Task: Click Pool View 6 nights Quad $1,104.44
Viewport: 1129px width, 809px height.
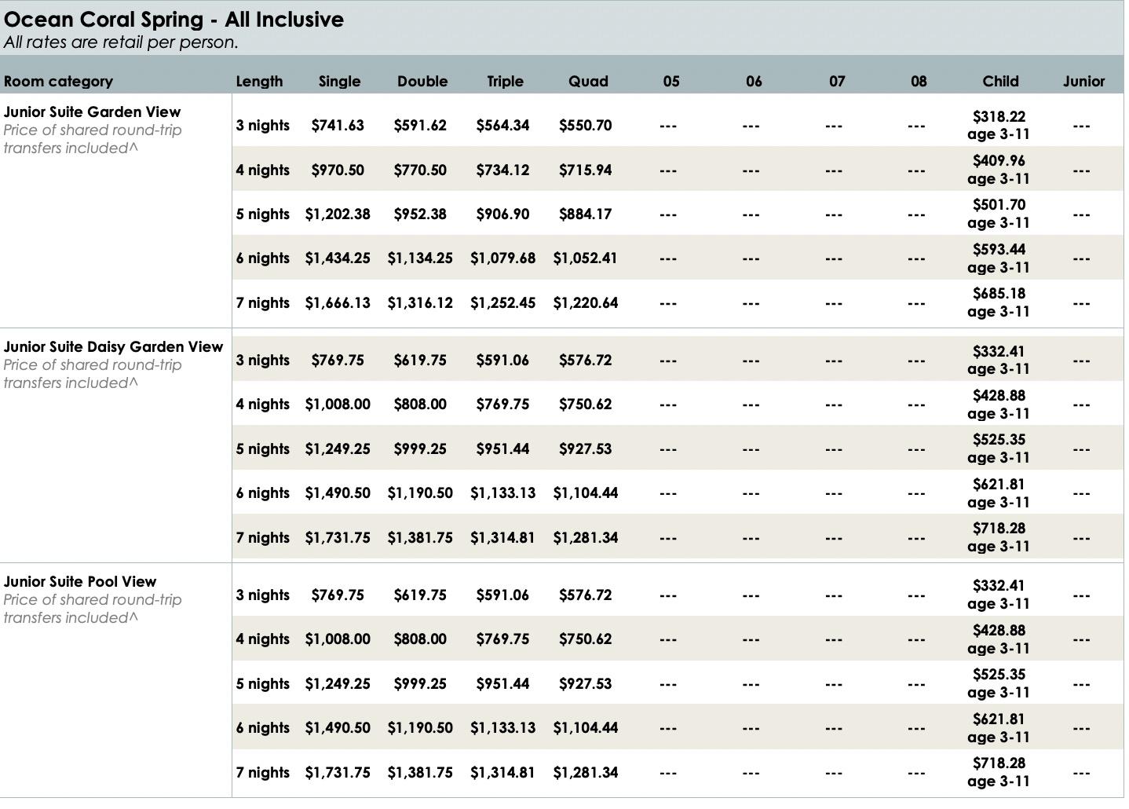Action: tap(585, 728)
